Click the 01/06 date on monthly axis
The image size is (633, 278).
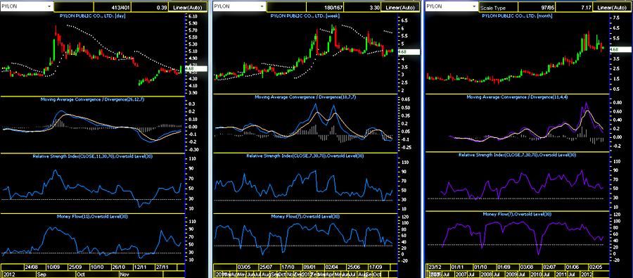573,267
